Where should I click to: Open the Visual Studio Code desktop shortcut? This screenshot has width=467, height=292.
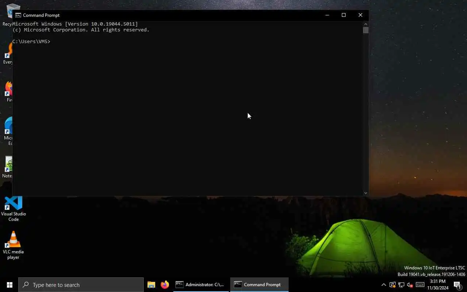pos(13,209)
